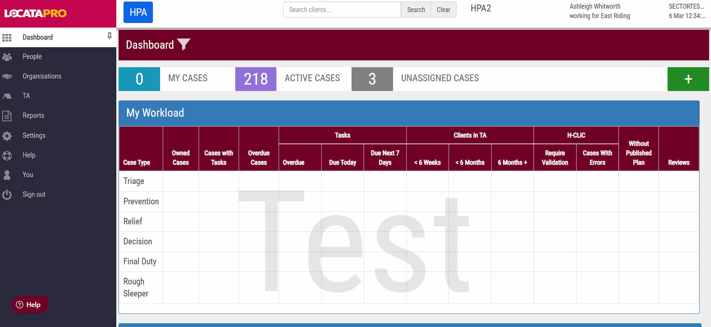Open the 218 Active Cases tile
The image size is (711, 327).
256,79
